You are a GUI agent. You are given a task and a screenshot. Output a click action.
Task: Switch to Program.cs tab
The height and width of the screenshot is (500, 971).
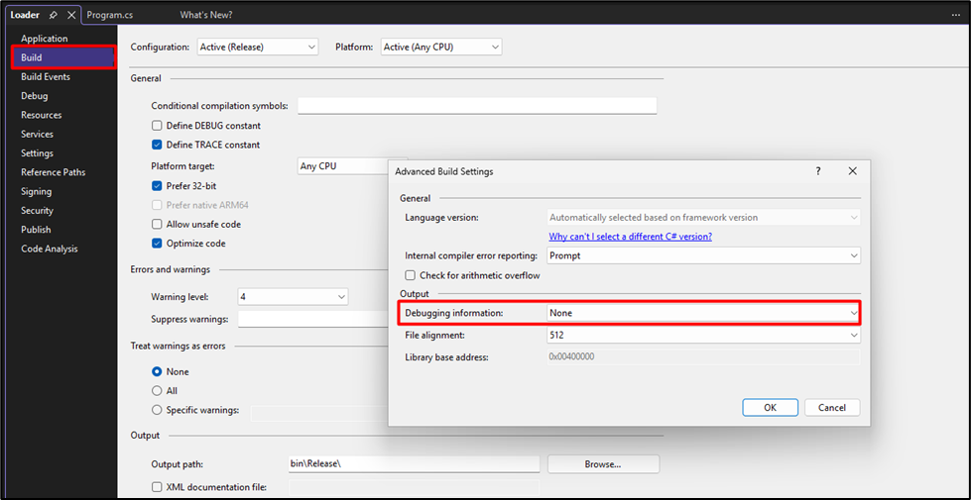[x=108, y=15]
